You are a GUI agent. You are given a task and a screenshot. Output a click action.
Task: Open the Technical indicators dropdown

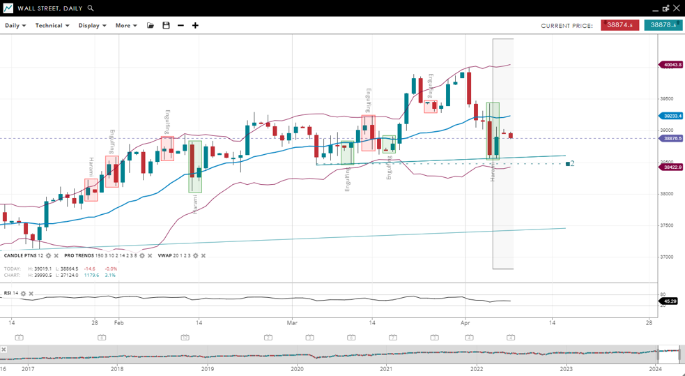52,26
